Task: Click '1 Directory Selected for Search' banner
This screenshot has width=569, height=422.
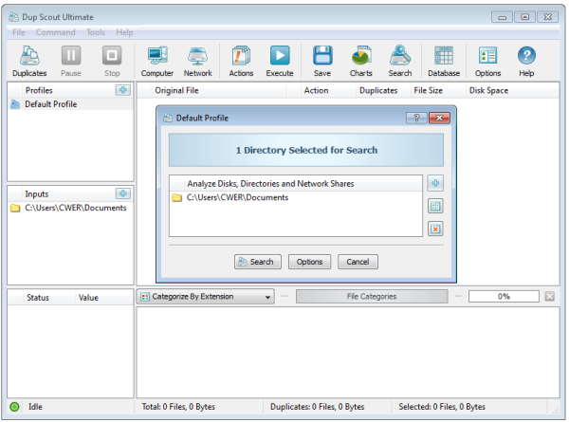Action: 306,150
